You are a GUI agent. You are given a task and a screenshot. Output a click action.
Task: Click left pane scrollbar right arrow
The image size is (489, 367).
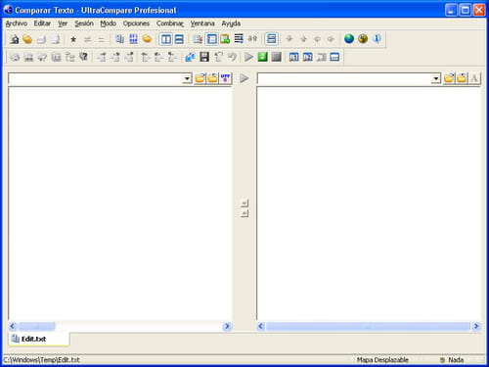click(227, 326)
